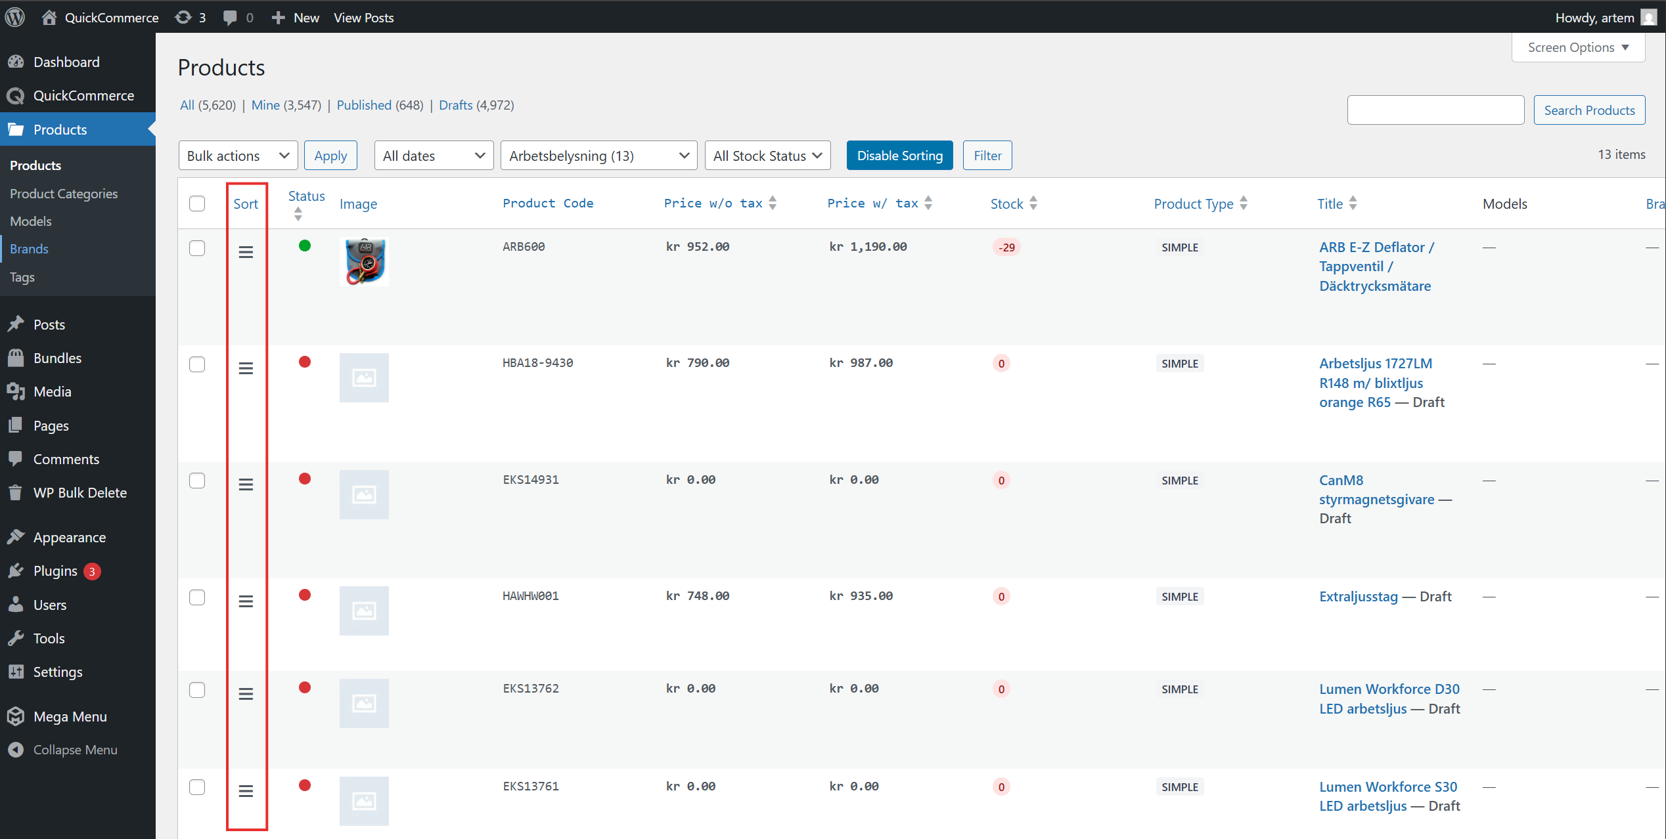Select the checkbox for EKS14931 row
The width and height of the screenshot is (1666, 839).
coord(197,481)
